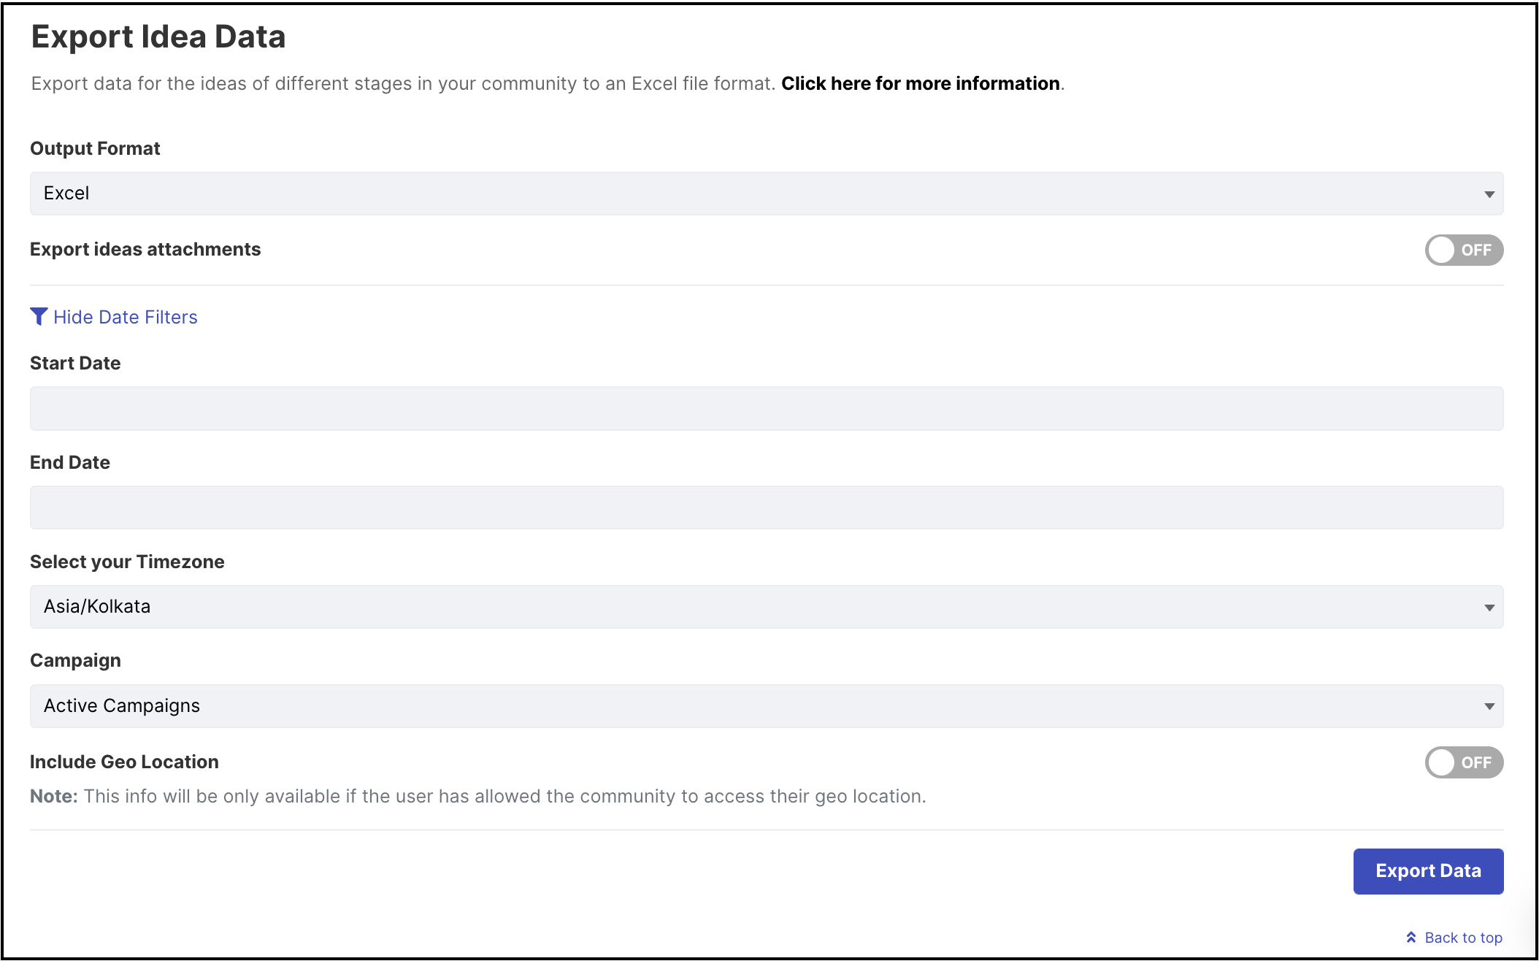This screenshot has height=961, width=1539.
Task: Click the Export Data button
Action: 1428,871
